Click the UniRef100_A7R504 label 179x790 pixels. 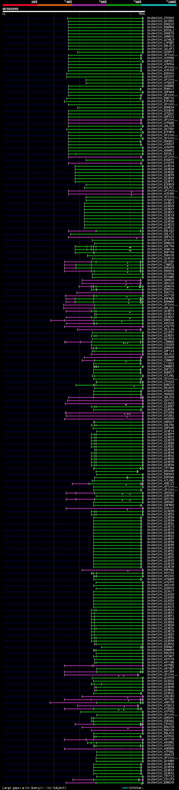tap(160, 64)
